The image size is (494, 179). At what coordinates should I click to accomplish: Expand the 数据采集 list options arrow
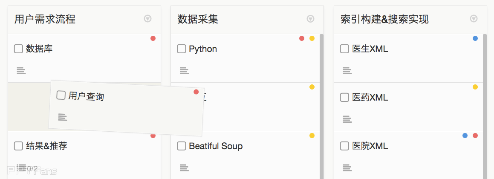click(311, 19)
